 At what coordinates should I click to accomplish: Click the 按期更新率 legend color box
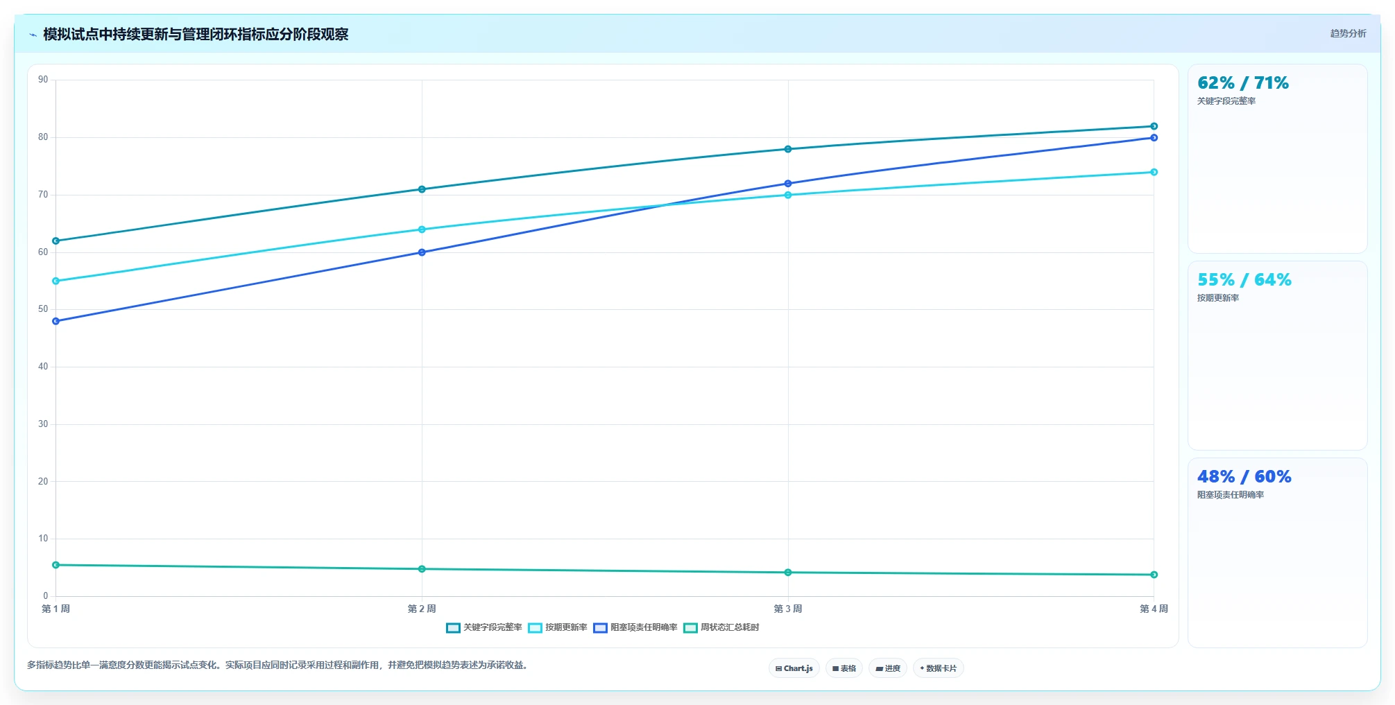(x=535, y=628)
